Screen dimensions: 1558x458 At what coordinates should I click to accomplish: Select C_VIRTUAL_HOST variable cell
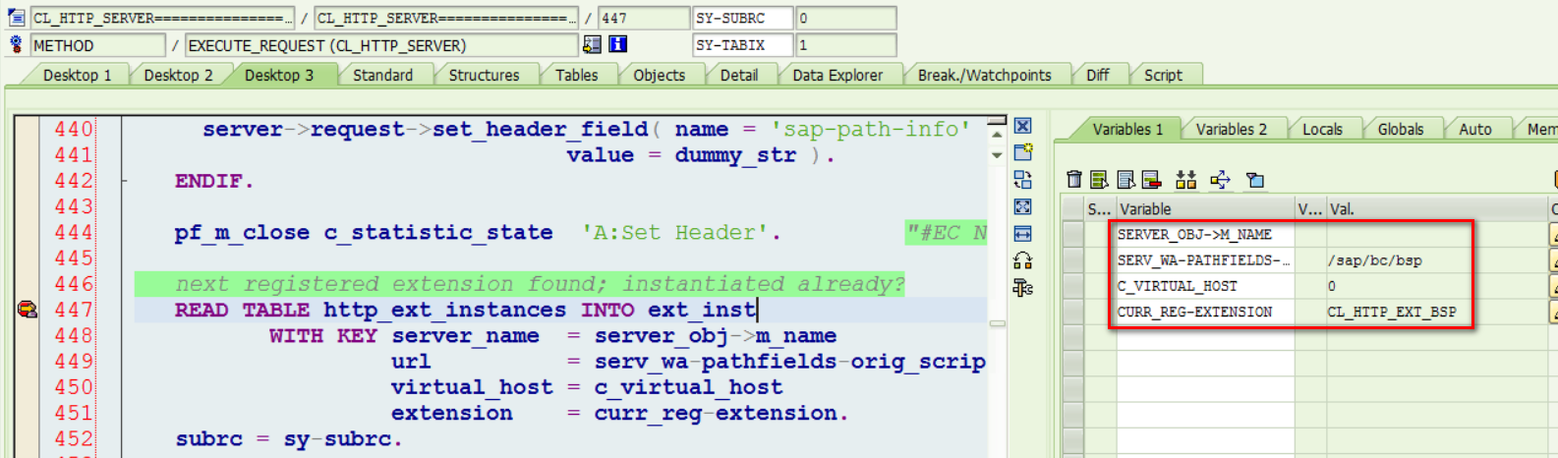coord(1205,286)
